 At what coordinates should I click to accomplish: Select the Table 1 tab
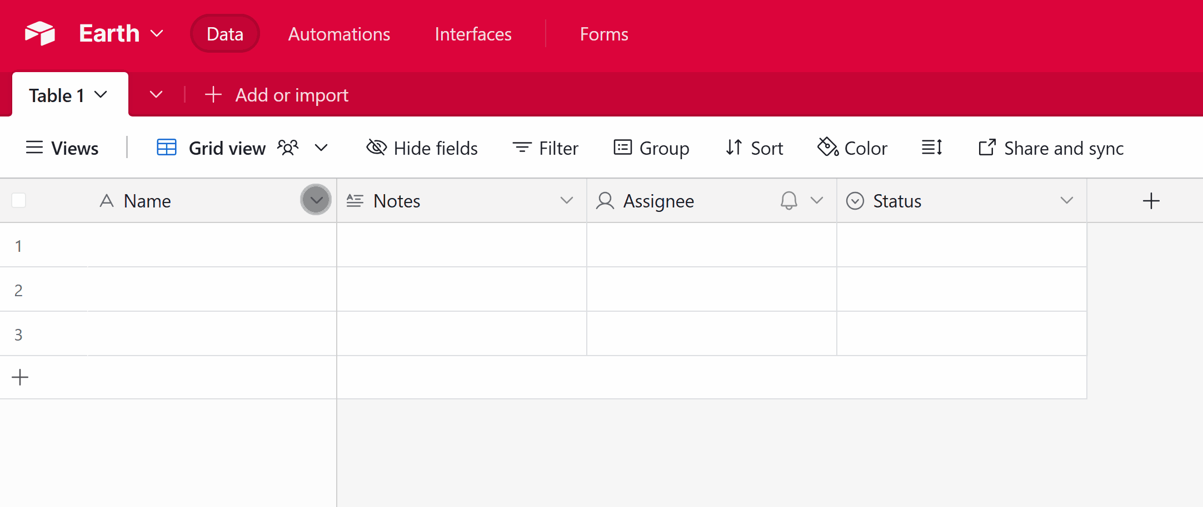tap(70, 95)
